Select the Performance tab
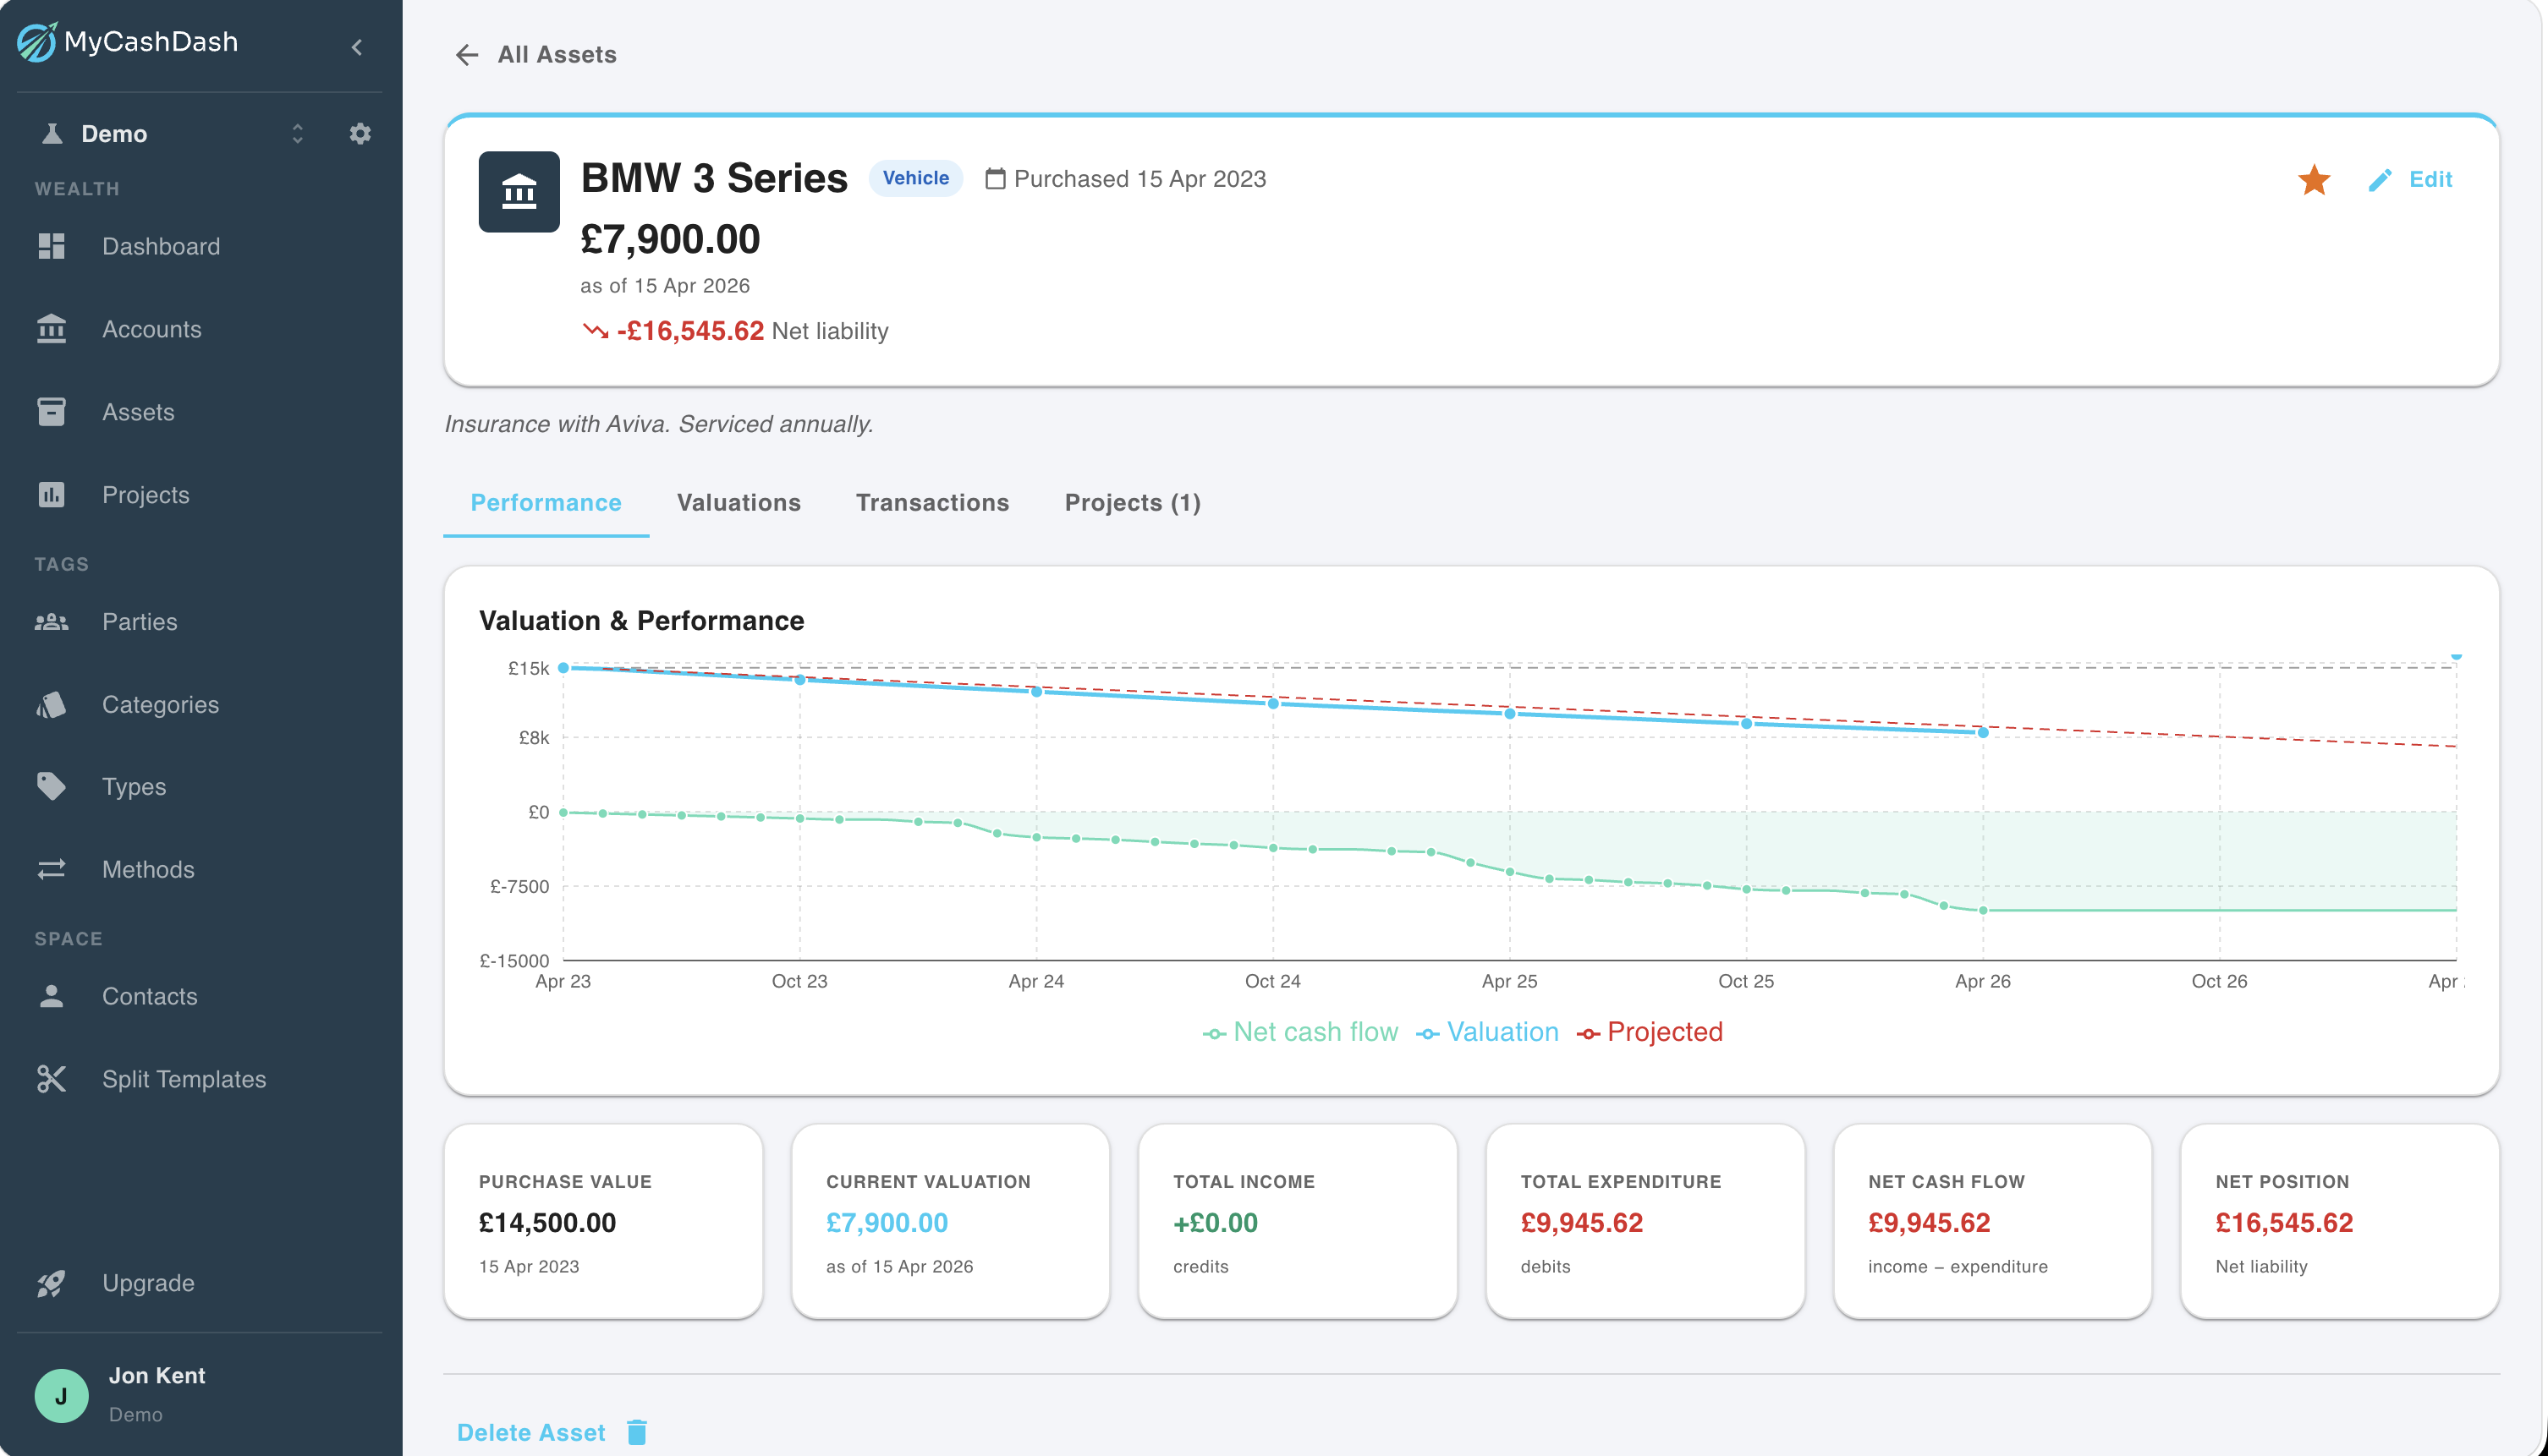Image resolution: width=2548 pixels, height=1456 pixels. (x=545, y=502)
